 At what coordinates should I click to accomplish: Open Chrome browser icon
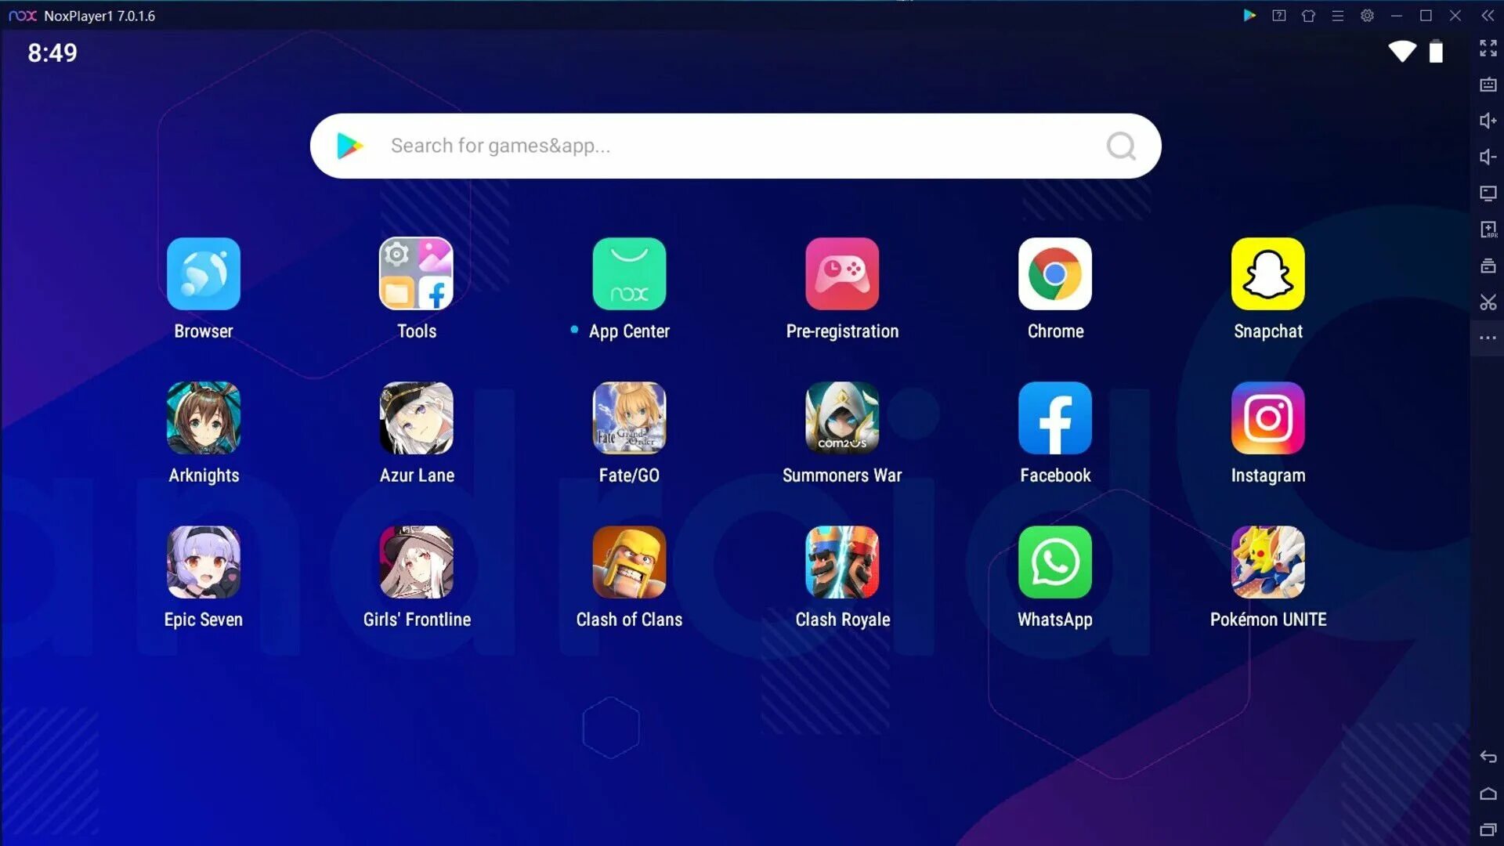pyautogui.click(x=1056, y=273)
